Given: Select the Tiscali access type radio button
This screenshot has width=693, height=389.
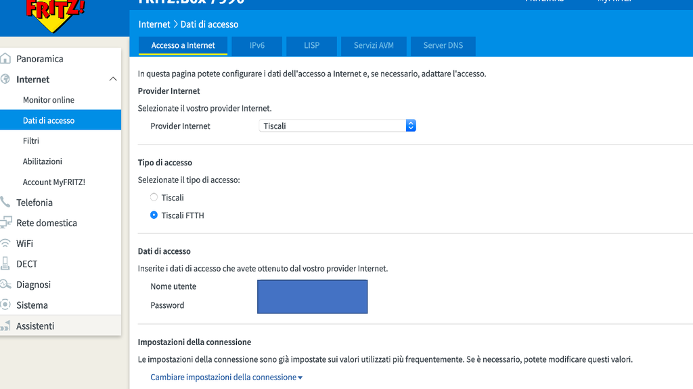Looking at the screenshot, I should 154,197.
